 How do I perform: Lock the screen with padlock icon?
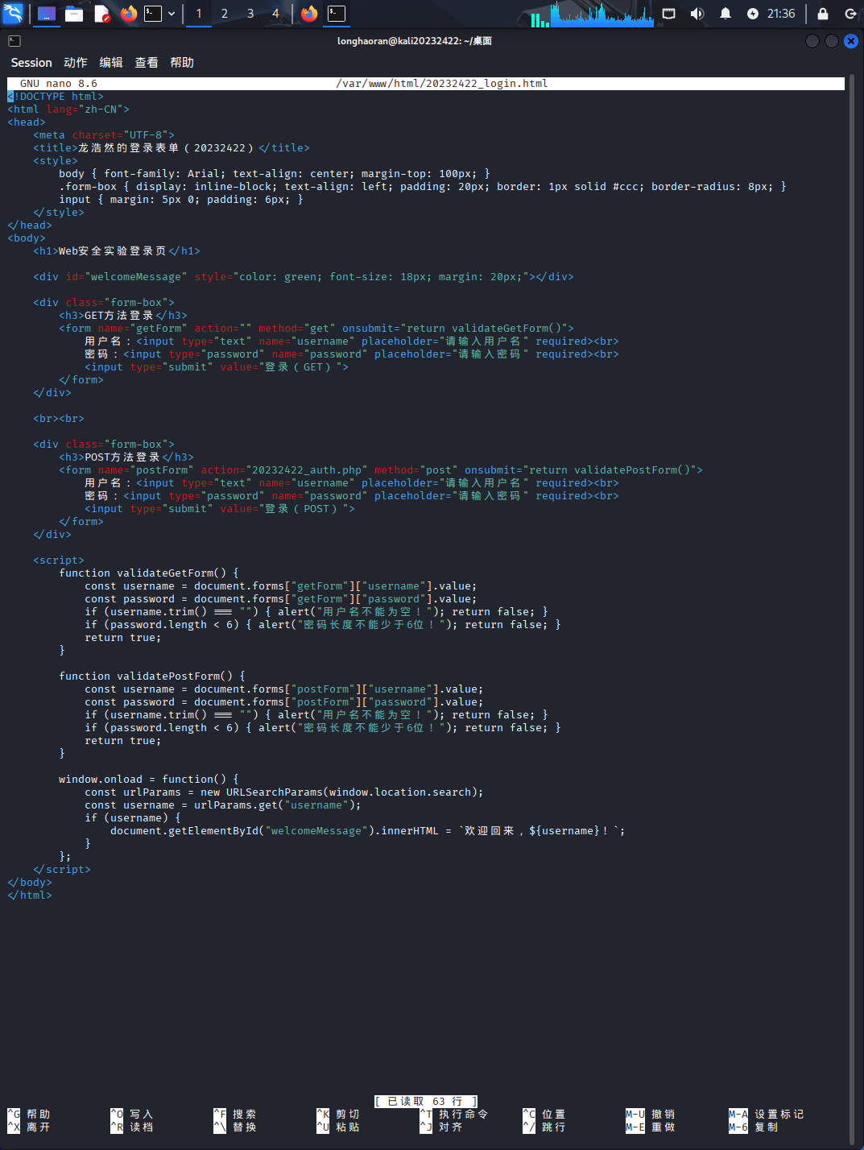pyautogui.click(x=822, y=14)
